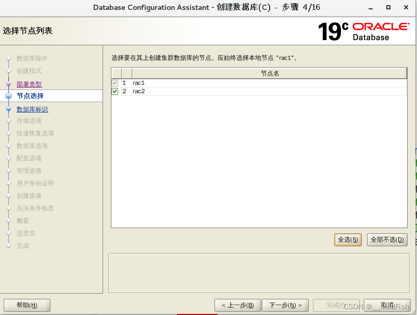
Task: Click the 数据库选项 step label
Action: [32, 146]
